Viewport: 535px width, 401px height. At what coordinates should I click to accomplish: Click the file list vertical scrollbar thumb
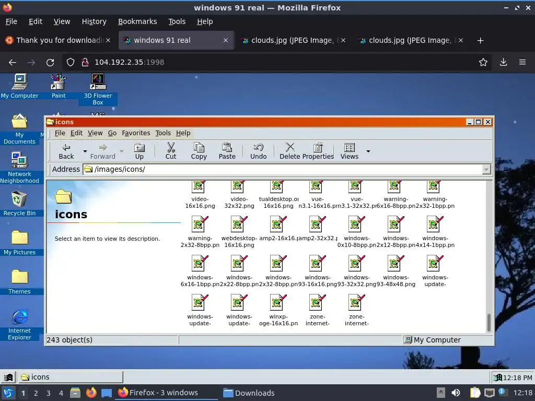click(489, 322)
